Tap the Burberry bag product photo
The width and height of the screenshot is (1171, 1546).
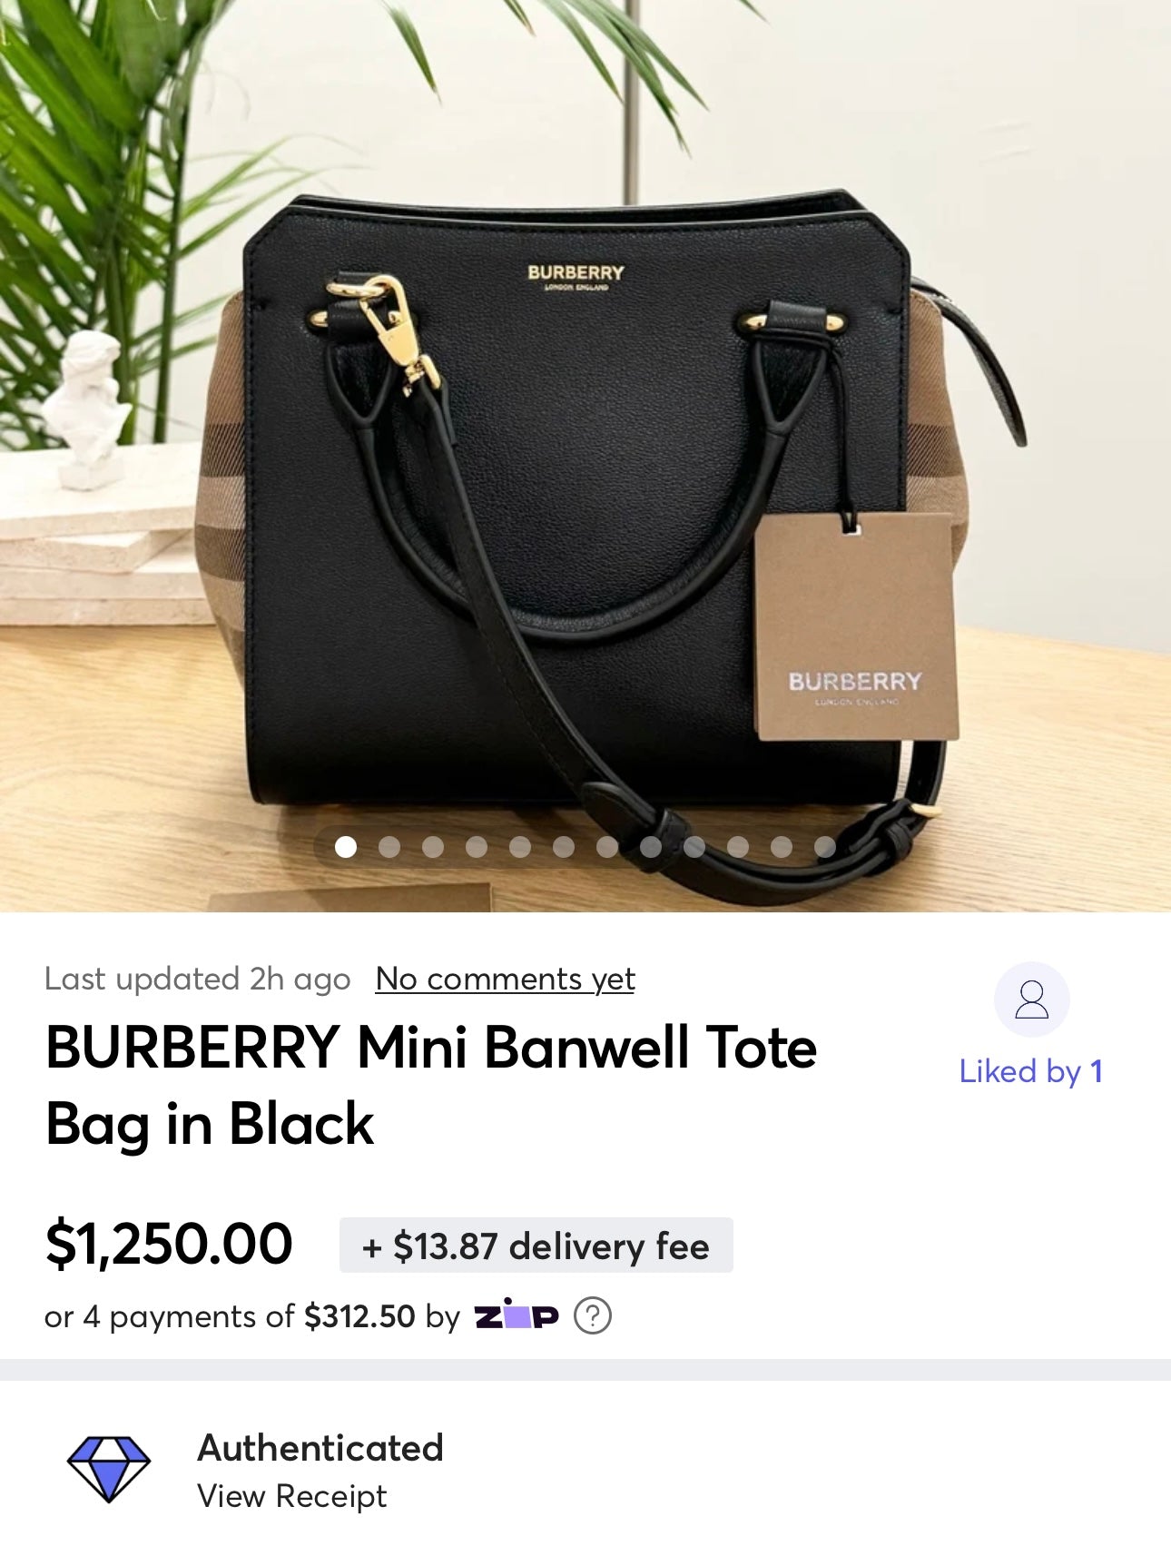585,456
